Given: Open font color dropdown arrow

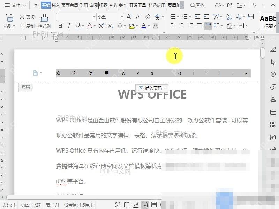Looking at the screenshot, I should [x=149, y=26].
